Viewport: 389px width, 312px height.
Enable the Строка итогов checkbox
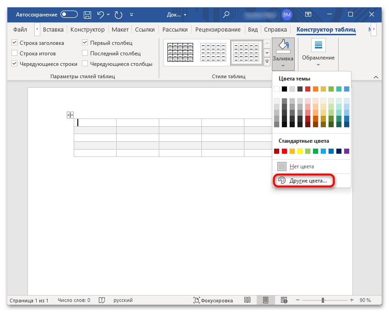pyautogui.click(x=15, y=54)
